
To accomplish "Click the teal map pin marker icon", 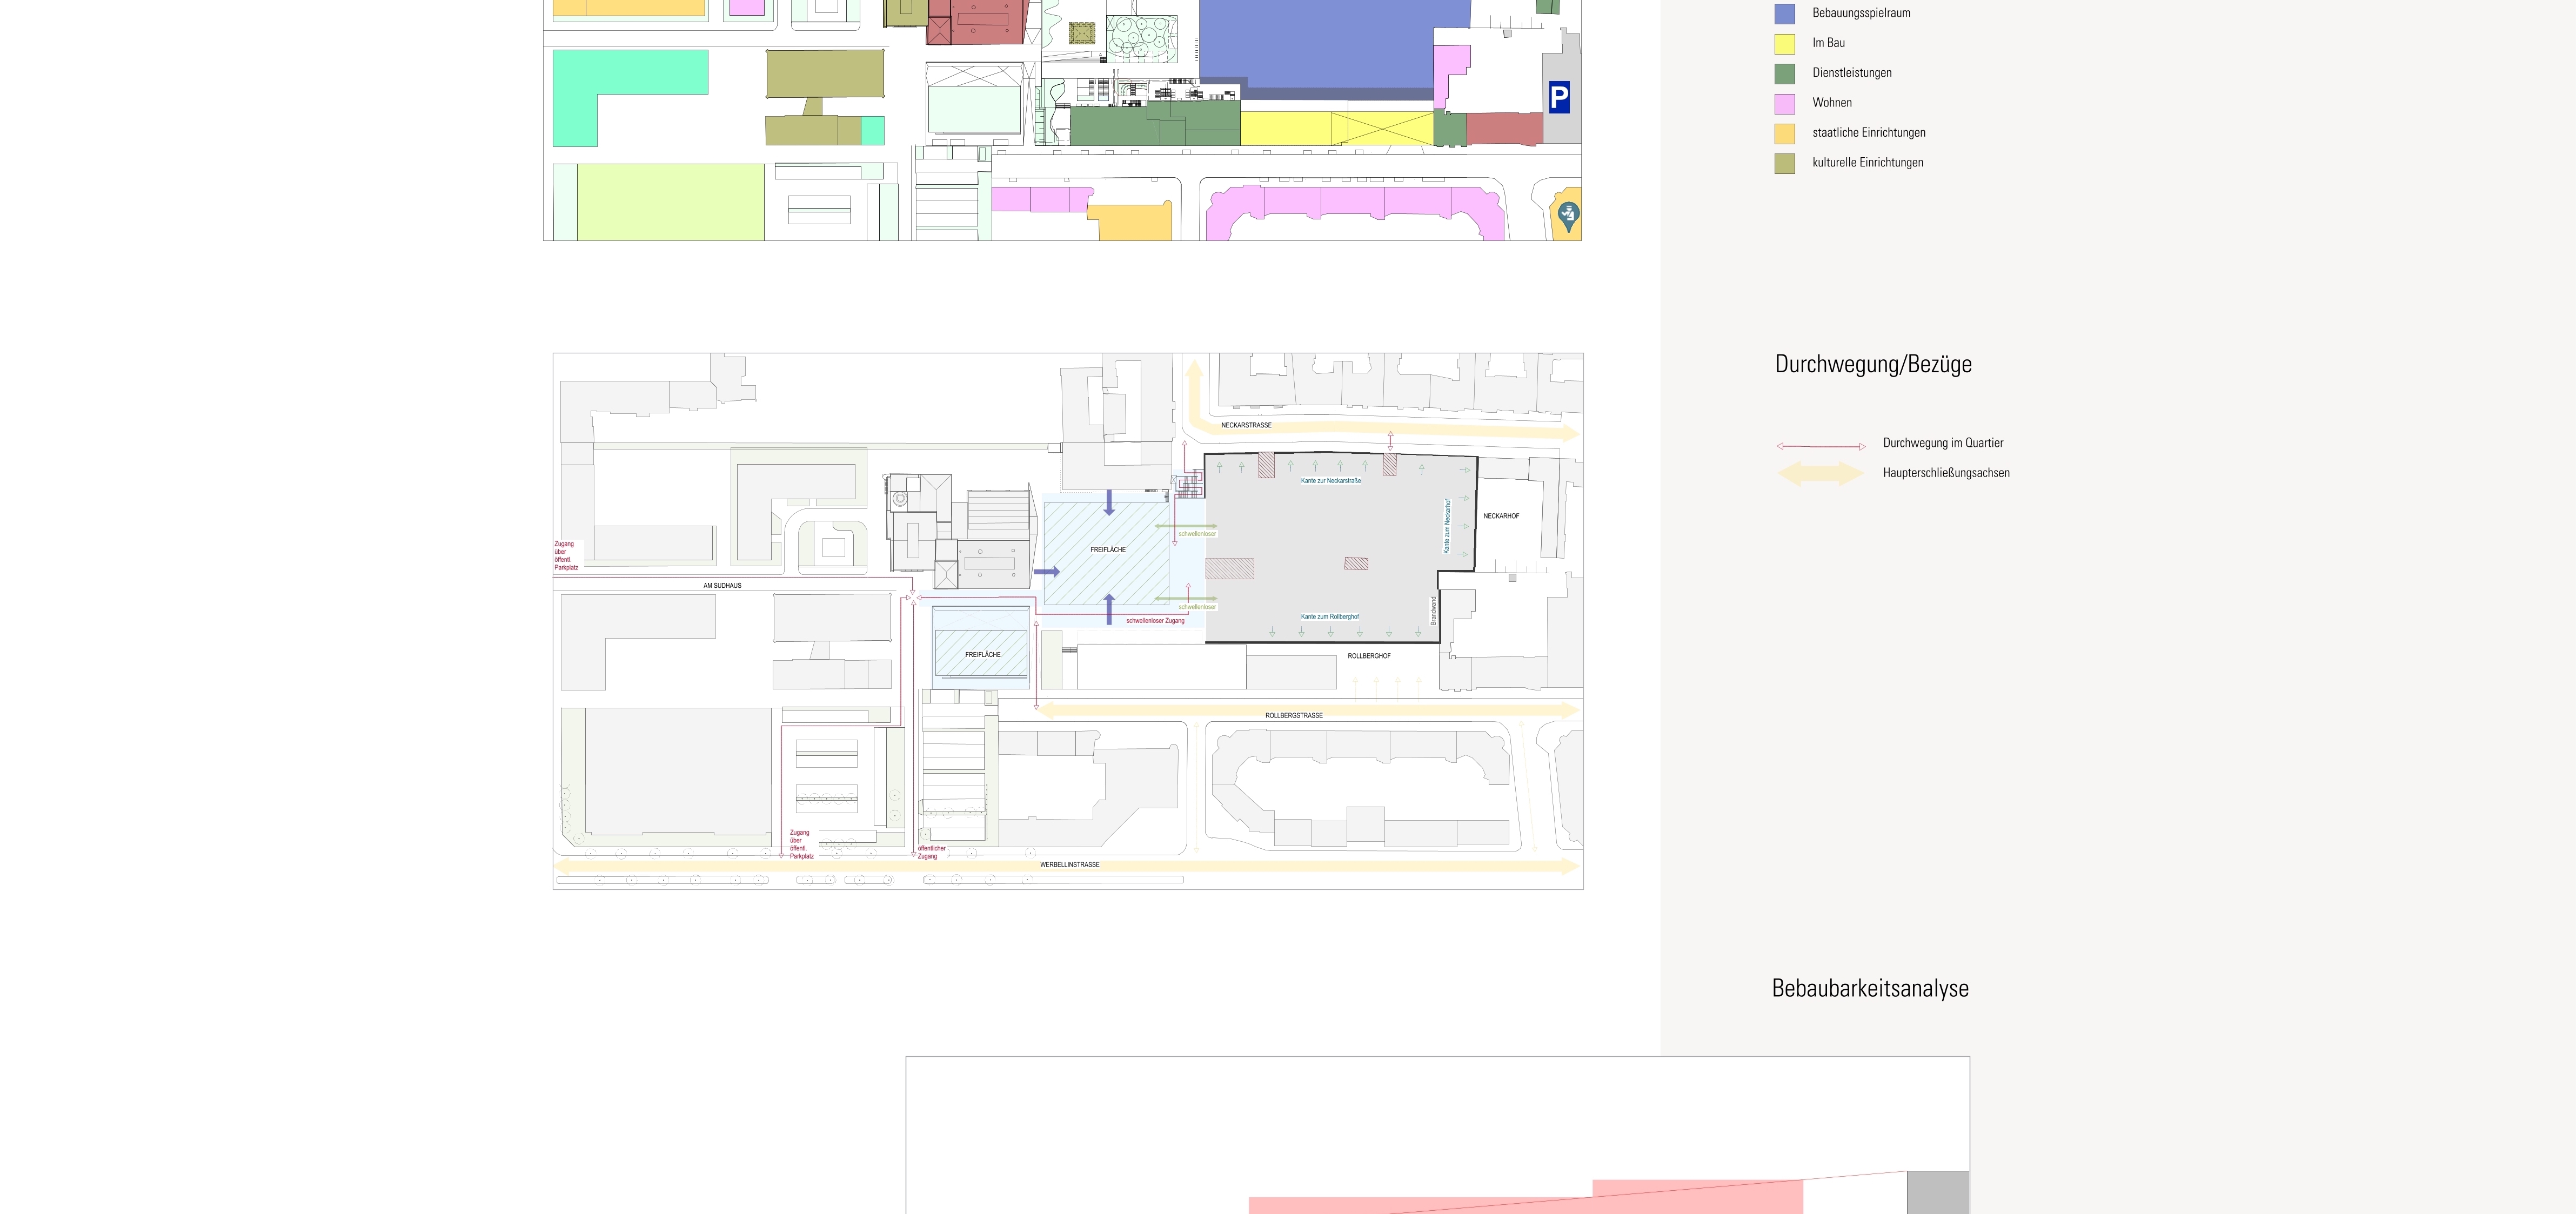I will [1568, 215].
